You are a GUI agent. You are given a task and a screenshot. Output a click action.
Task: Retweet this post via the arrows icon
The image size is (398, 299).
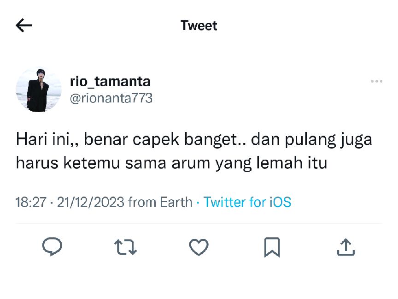coord(125,247)
